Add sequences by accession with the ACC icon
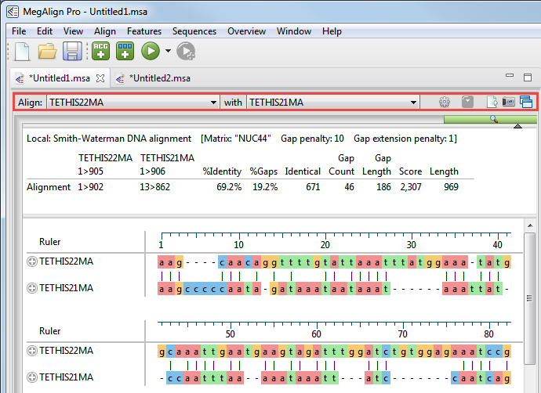This screenshot has height=393, width=541. click(x=100, y=51)
